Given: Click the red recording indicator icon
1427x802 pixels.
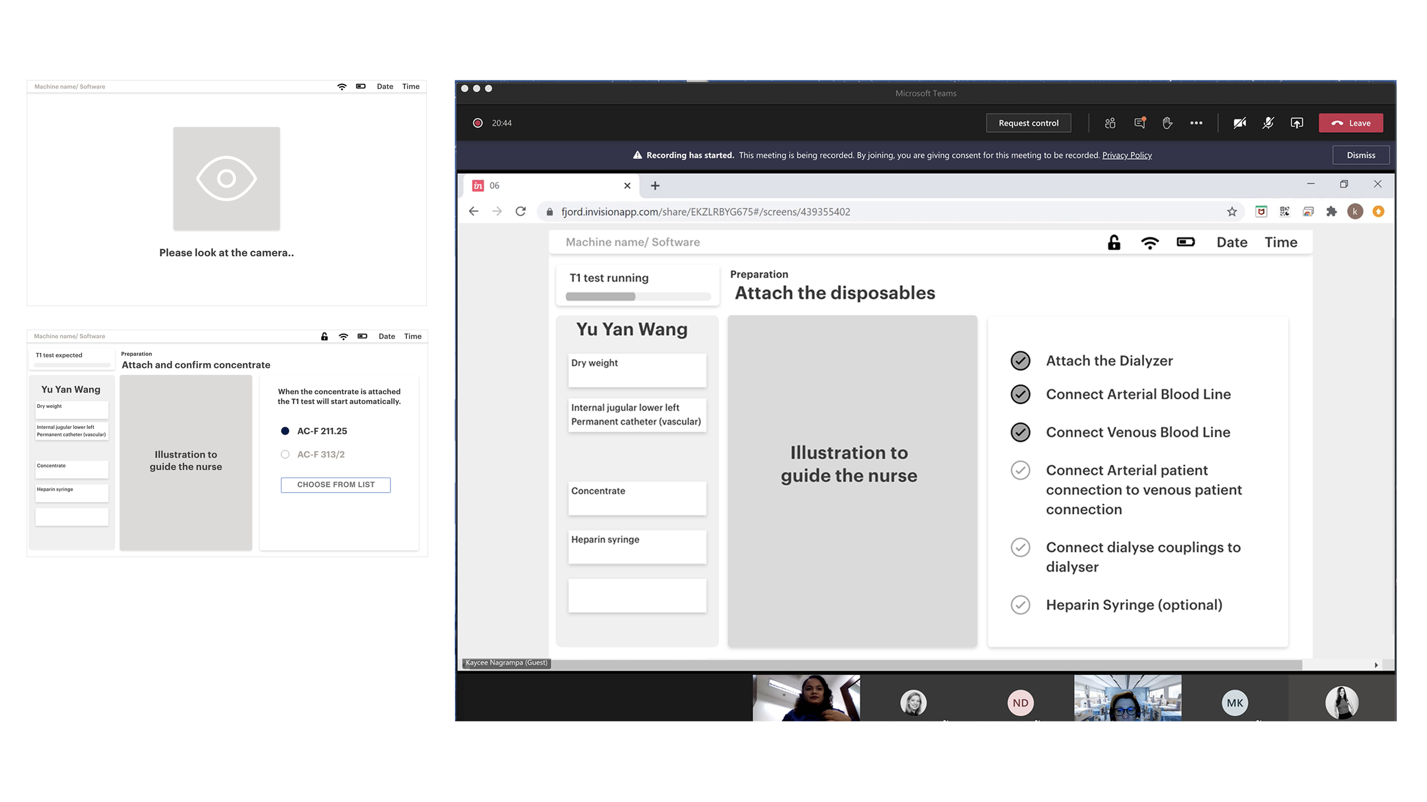Looking at the screenshot, I should click(478, 123).
